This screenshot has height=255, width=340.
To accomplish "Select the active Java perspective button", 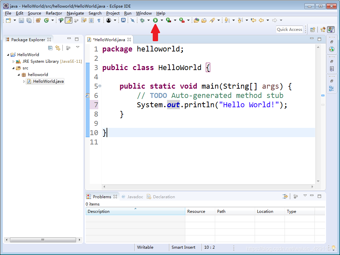I will pos(331,30).
